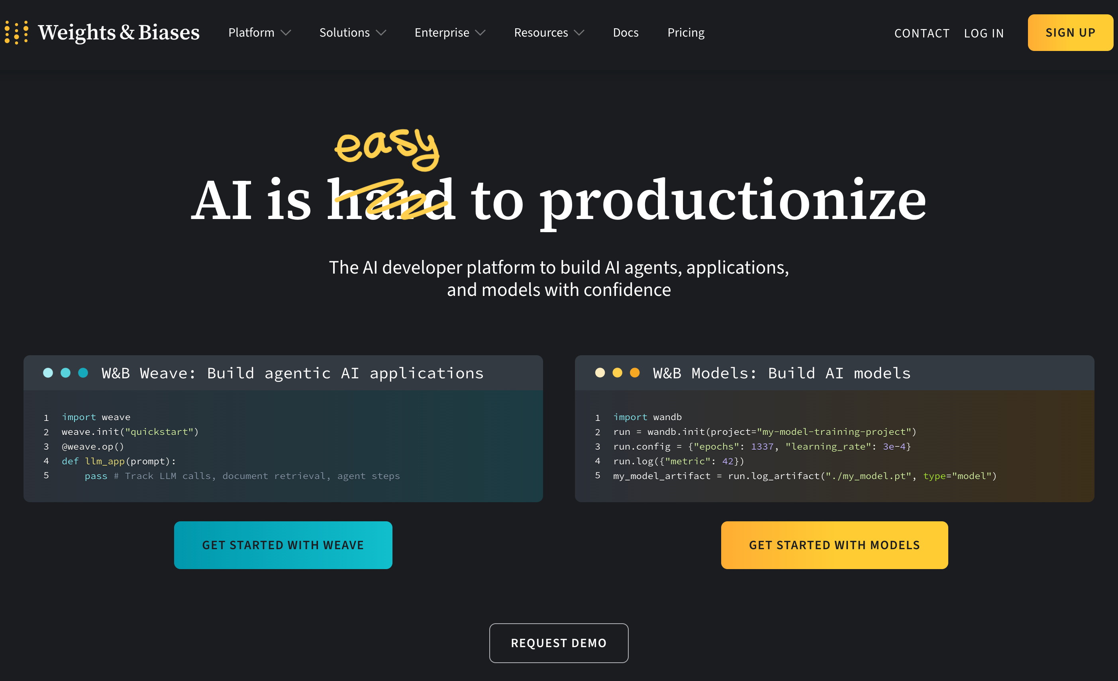
Task: Click the "def llm_app(prompt):" code line
Action: (x=119, y=461)
